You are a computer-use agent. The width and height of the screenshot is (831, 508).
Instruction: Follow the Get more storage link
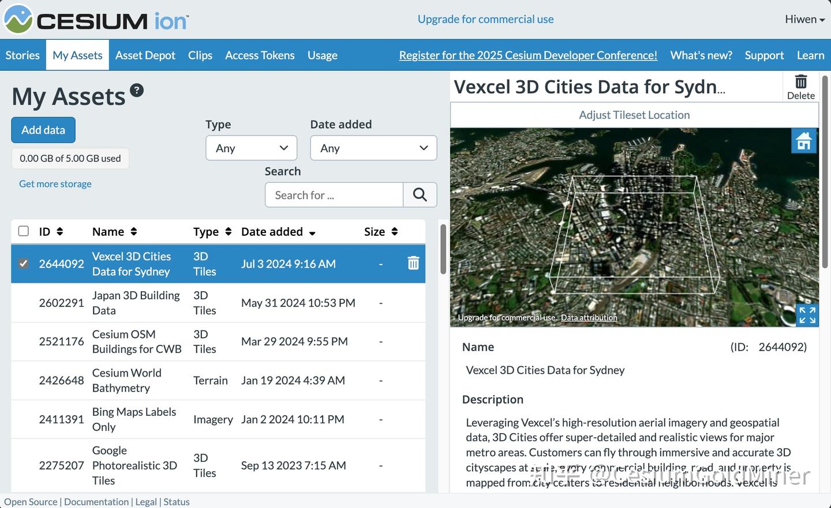click(55, 184)
